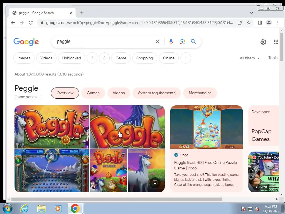Open the large Peggle purple background image
Image resolution: width=285 pixels, height=214 pixels.
point(127,127)
